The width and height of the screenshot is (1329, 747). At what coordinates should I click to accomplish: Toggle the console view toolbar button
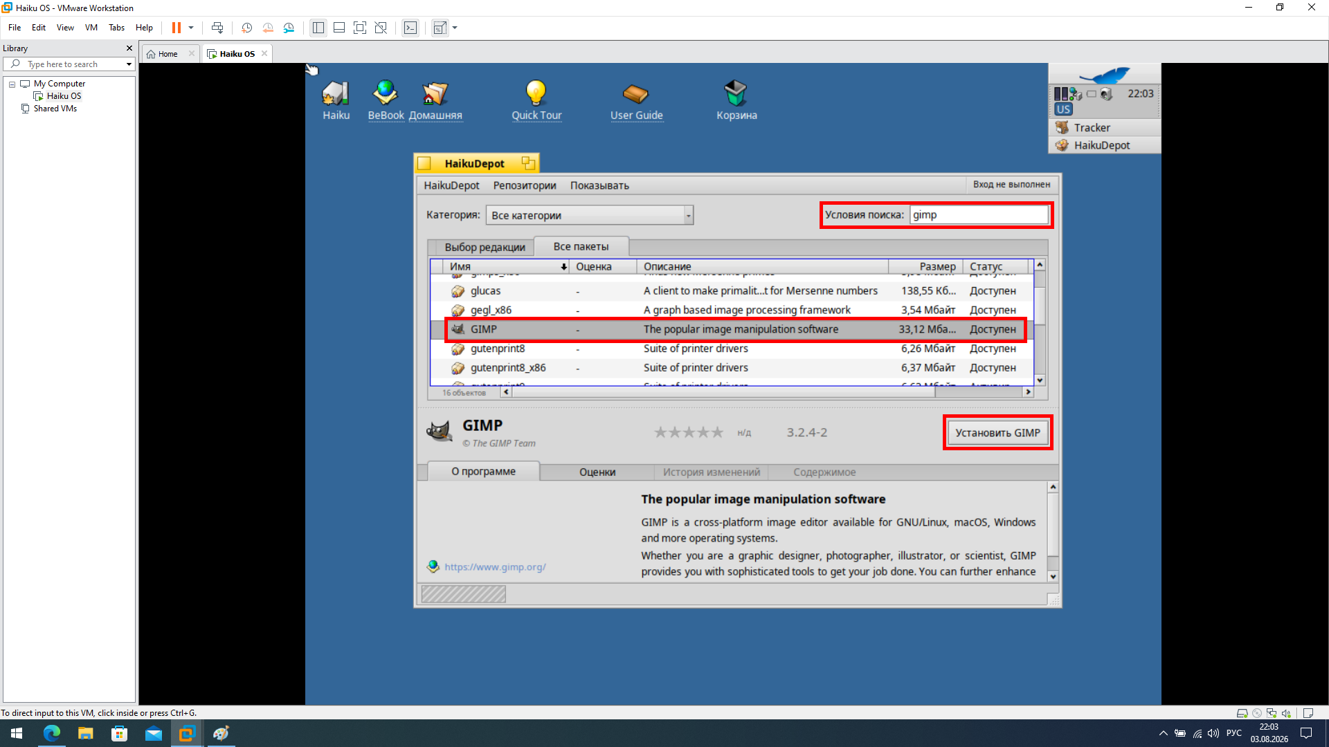(410, 28)
